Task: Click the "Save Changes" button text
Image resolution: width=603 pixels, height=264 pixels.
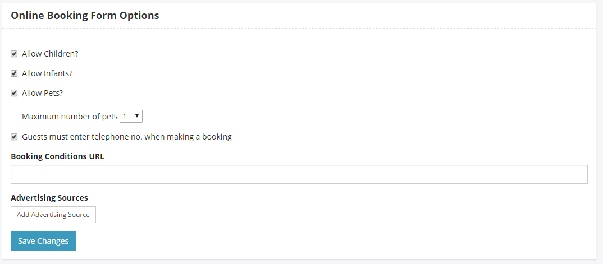Action: pos(43,241)
